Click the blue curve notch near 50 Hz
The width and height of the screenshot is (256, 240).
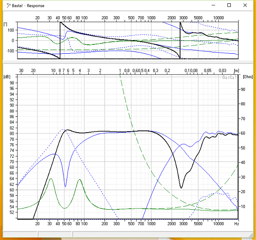coord(65,186)
